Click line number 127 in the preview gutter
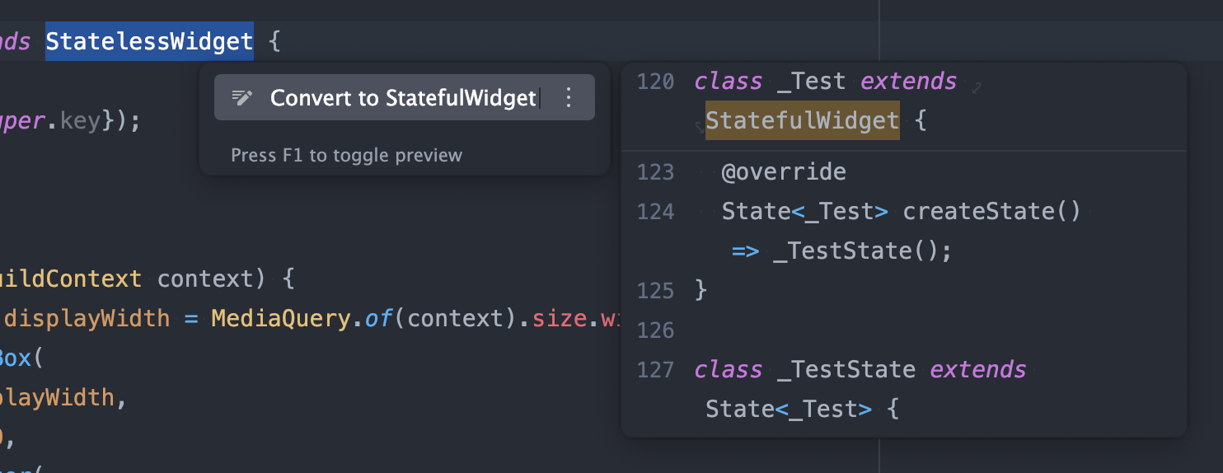The height and width of the screenshot is (473, 1223). click(x=656, y=370)
